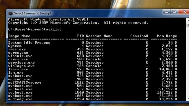Click memory value '118,228 K'
Screen dimensions: 189x106
167,92
